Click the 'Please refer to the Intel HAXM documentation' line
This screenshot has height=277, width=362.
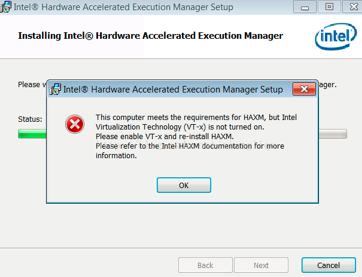click(188, 146)
